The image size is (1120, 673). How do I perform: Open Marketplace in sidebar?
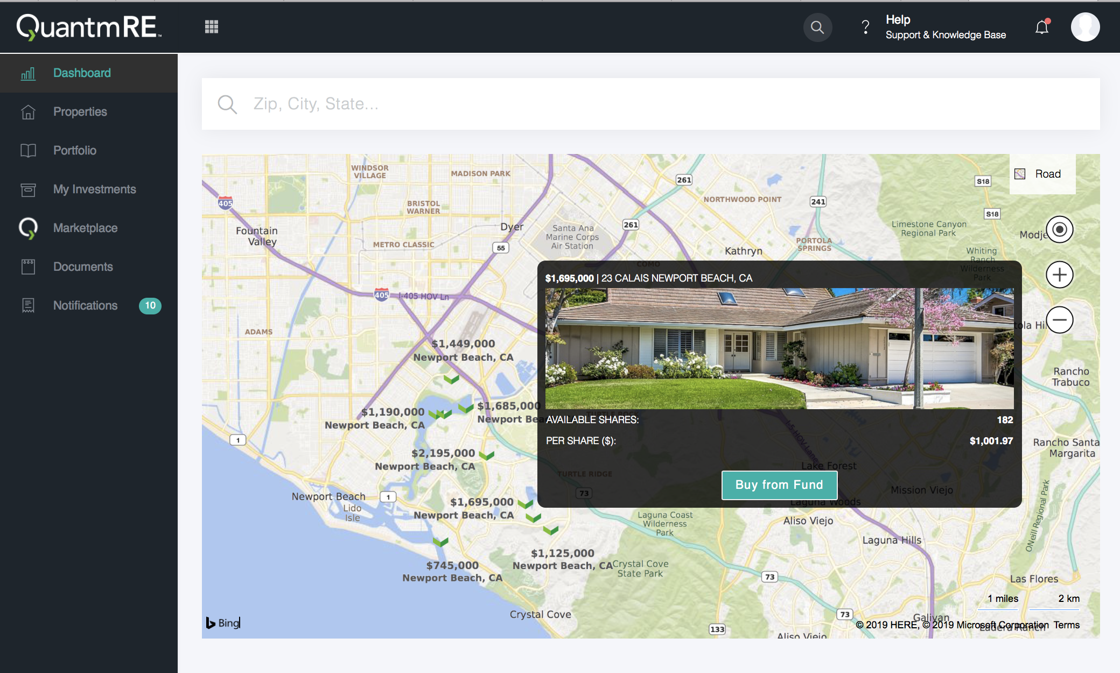89,228
